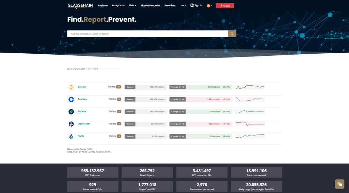Screen dimensions: 349x193
Task: Click the Bitfinex sparkline chart
Action: click(x=250, y=112)
